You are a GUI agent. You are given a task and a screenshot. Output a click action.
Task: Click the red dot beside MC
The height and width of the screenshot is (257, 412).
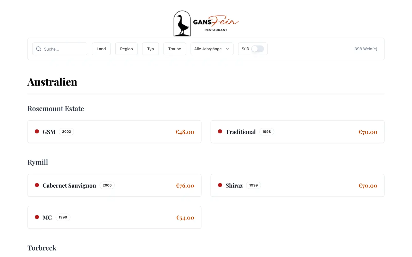pyautogui.click(x=37, y=217)
